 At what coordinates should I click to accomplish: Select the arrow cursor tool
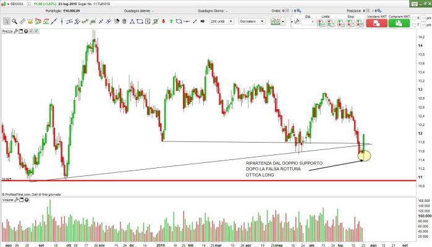(4, 21)
